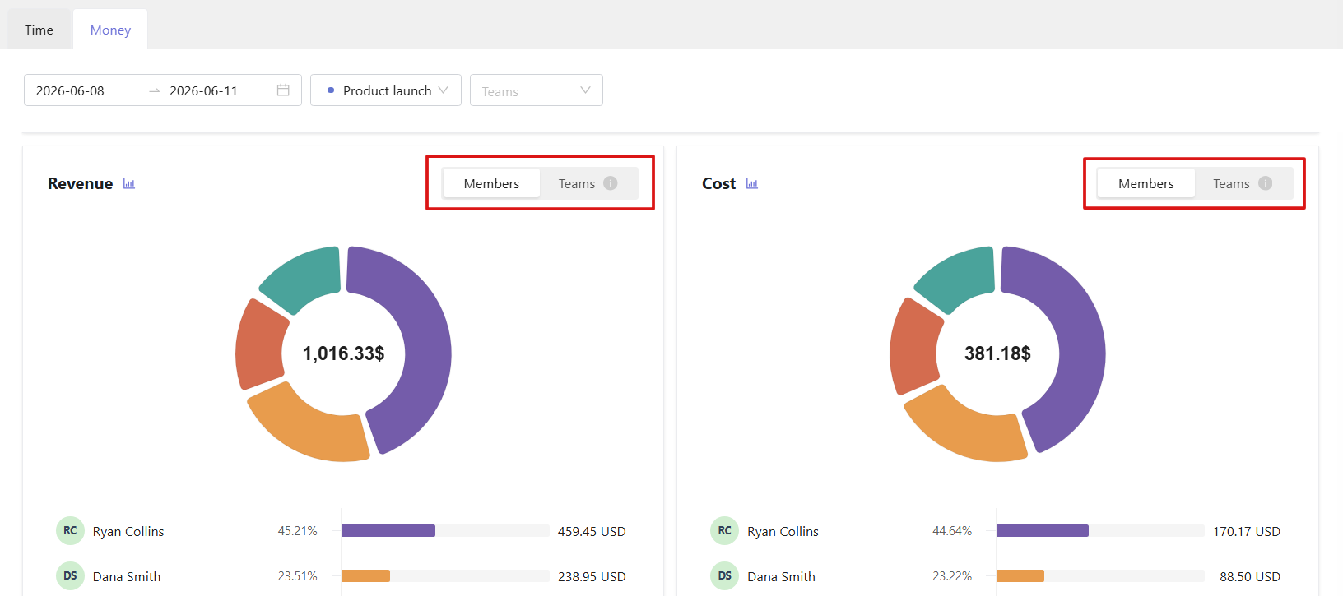Select Dana Smith DS avatar under Cost
The width and height of the screenshot is (1343, 596).
point(725,576)
